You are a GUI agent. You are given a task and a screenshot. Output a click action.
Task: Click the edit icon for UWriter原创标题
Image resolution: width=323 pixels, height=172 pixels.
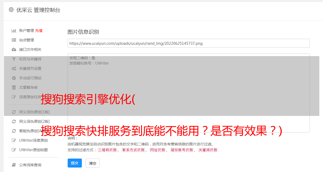click(14, 150)
